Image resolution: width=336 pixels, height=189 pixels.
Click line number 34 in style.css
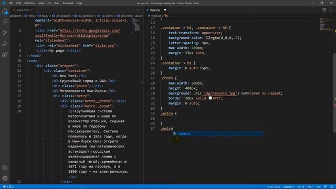153,113
